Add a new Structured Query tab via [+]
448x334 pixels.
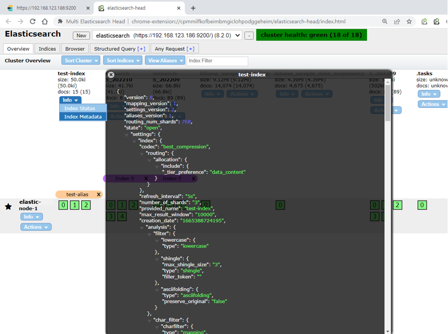pos(141,49)
